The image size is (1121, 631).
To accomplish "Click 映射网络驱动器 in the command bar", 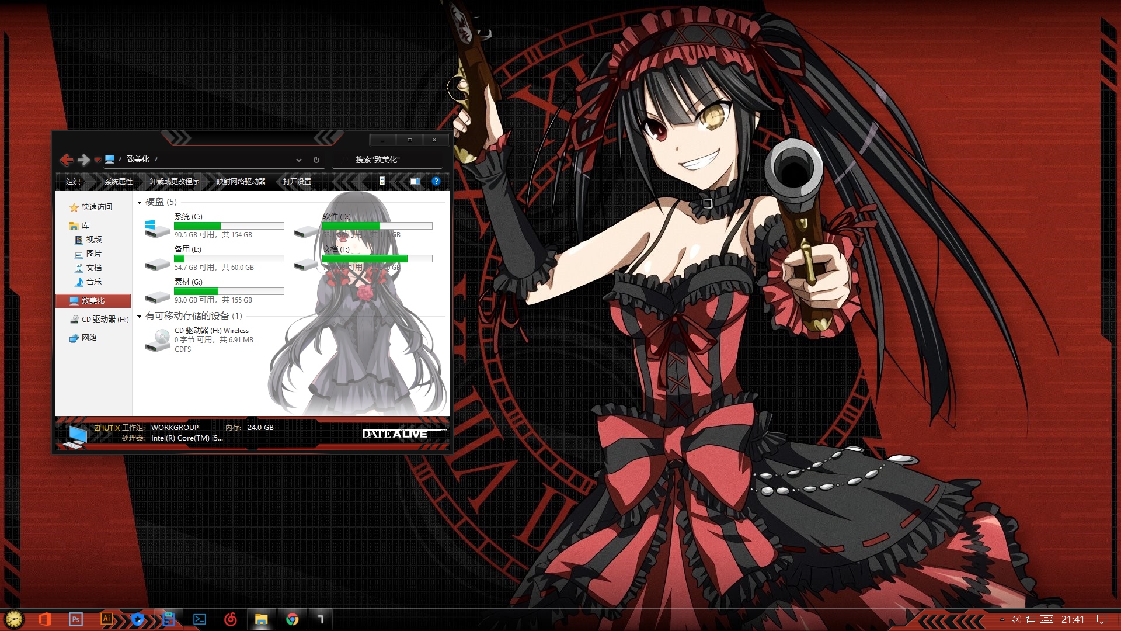I will coord(241,181).
